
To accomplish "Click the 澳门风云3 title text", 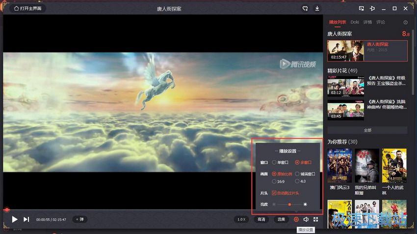I will [x=339, y=188].
